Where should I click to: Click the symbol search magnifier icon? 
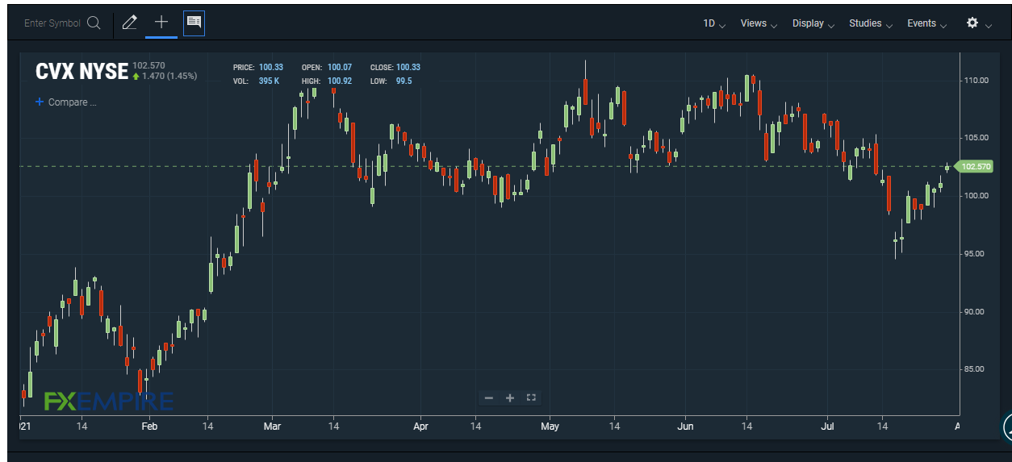[94, 23]
